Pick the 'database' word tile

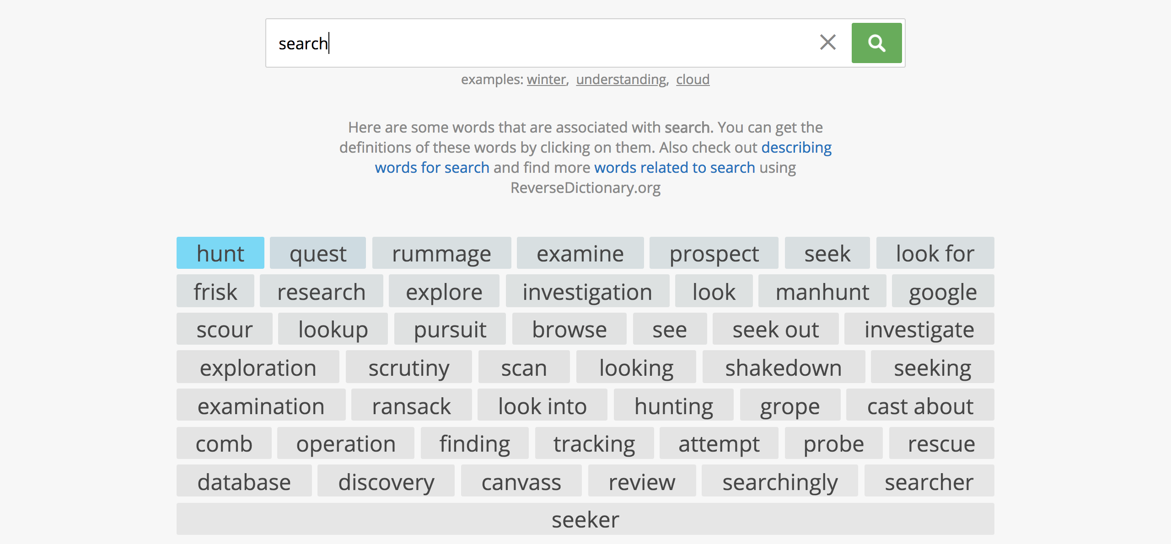[244, 482]
